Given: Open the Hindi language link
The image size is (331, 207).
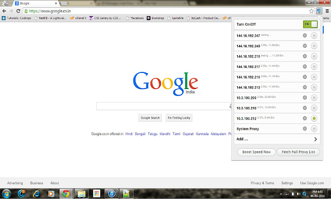Looking at the screenshot, I should [129, 134].
